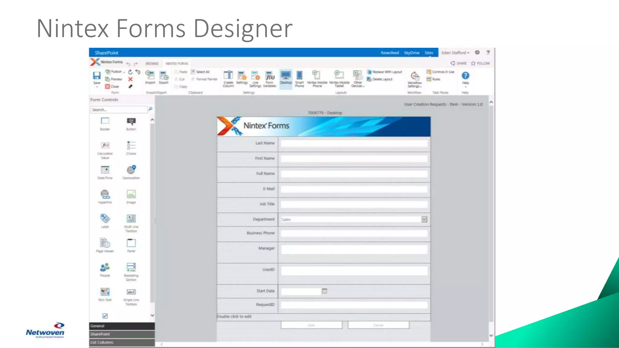619x348 pixels.
Task: Open Form Variables
Action: (270, 79)
